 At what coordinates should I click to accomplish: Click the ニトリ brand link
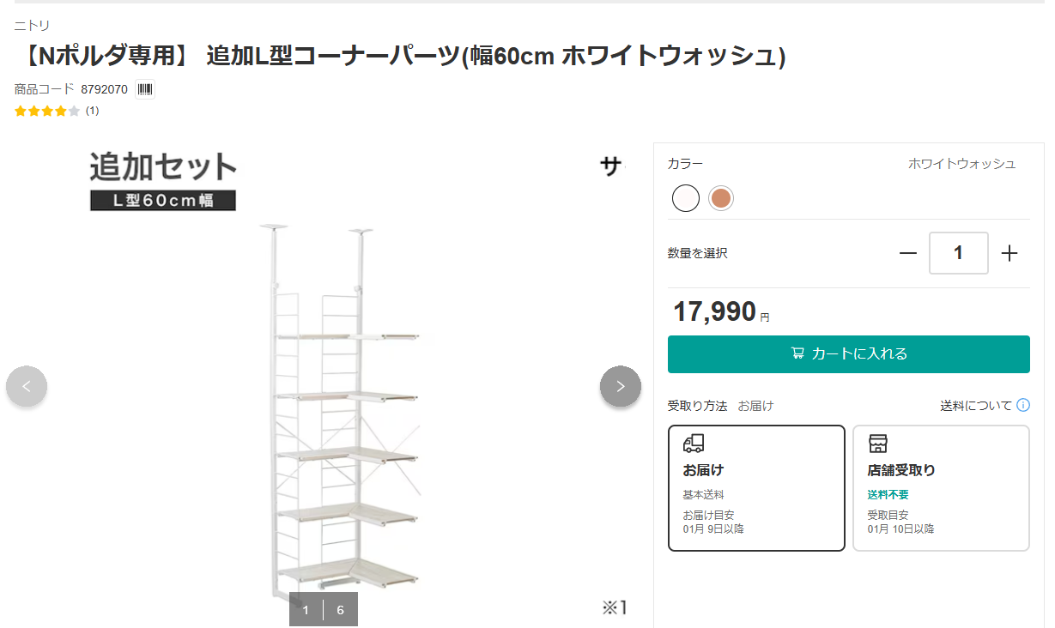tap(32, 26)
